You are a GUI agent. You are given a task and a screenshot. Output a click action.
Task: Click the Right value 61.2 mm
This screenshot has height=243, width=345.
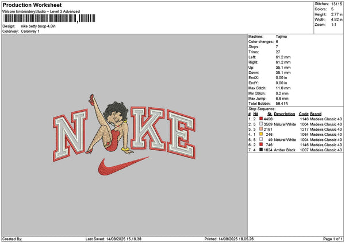(x=283, y=62)
